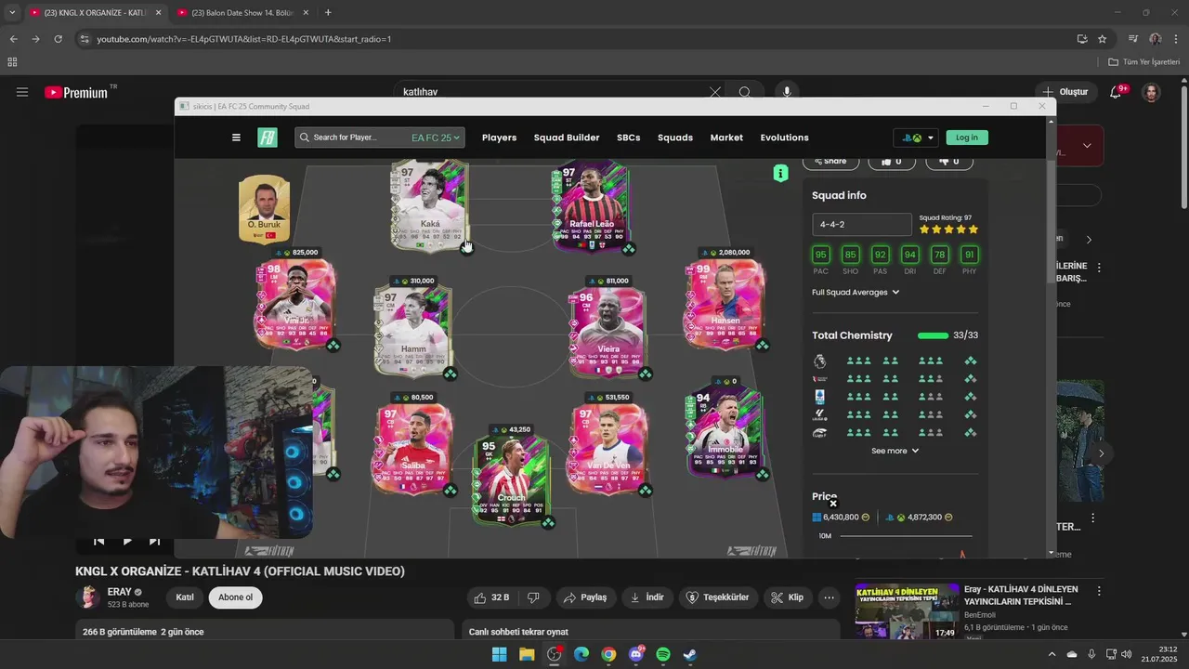
Task: Click the Katıl join button
Action: point(185,597)
